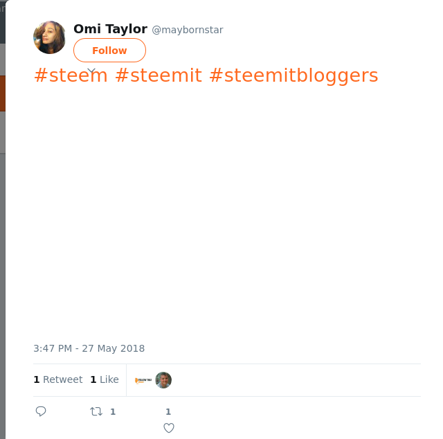Click the Omi Taylor display name

[x=110, y=29]
